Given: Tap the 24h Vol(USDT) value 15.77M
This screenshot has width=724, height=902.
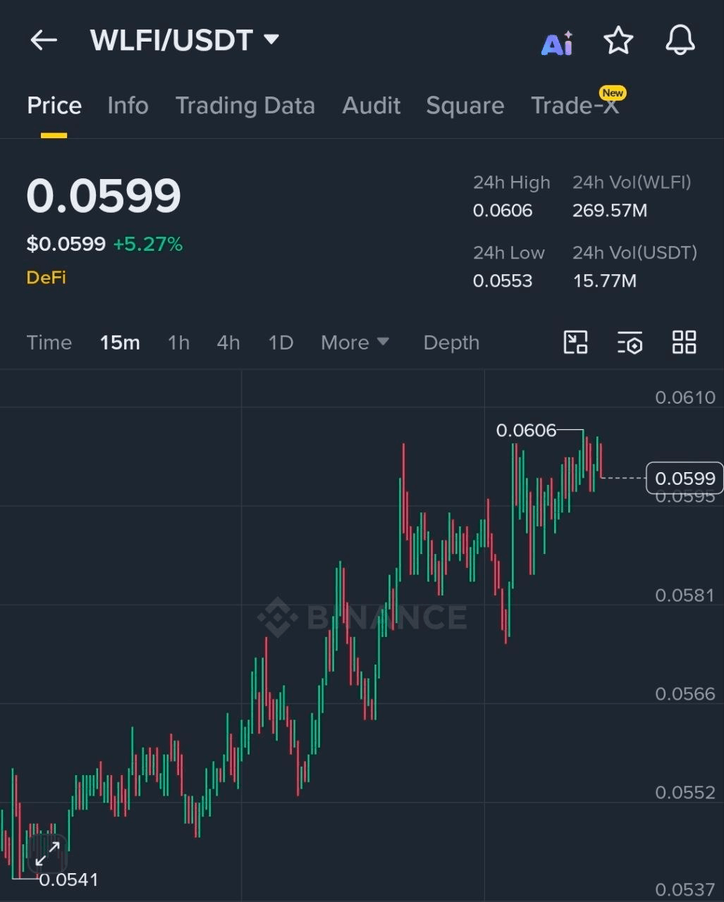Looking at the screenshot, I should (605, 281).
